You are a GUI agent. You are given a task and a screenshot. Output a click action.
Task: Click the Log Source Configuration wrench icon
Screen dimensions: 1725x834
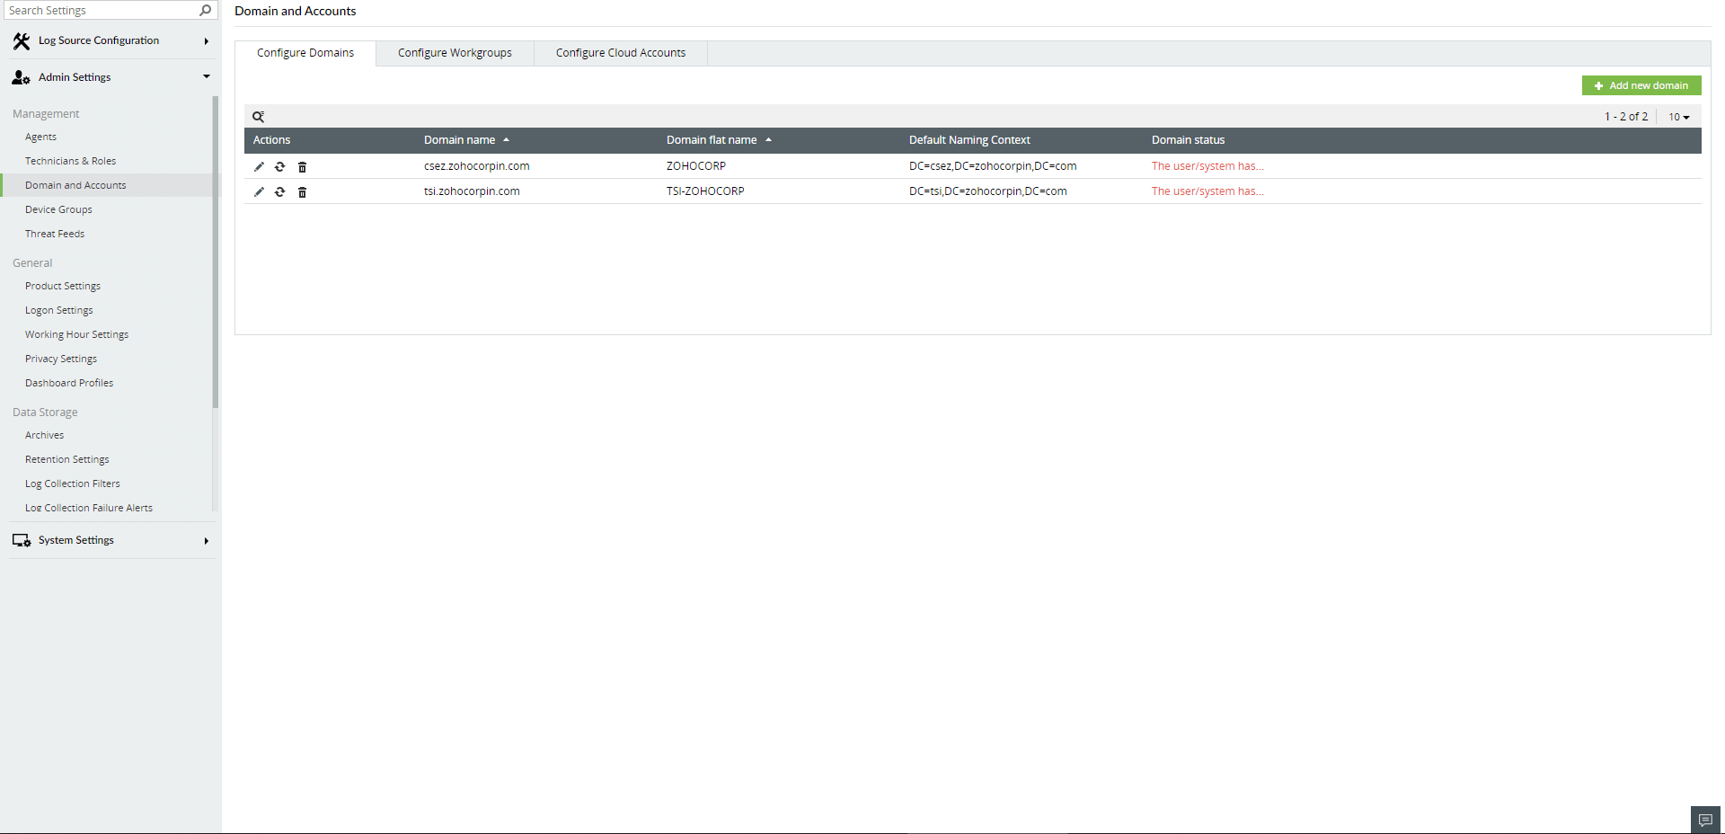[x=21, y=40]
